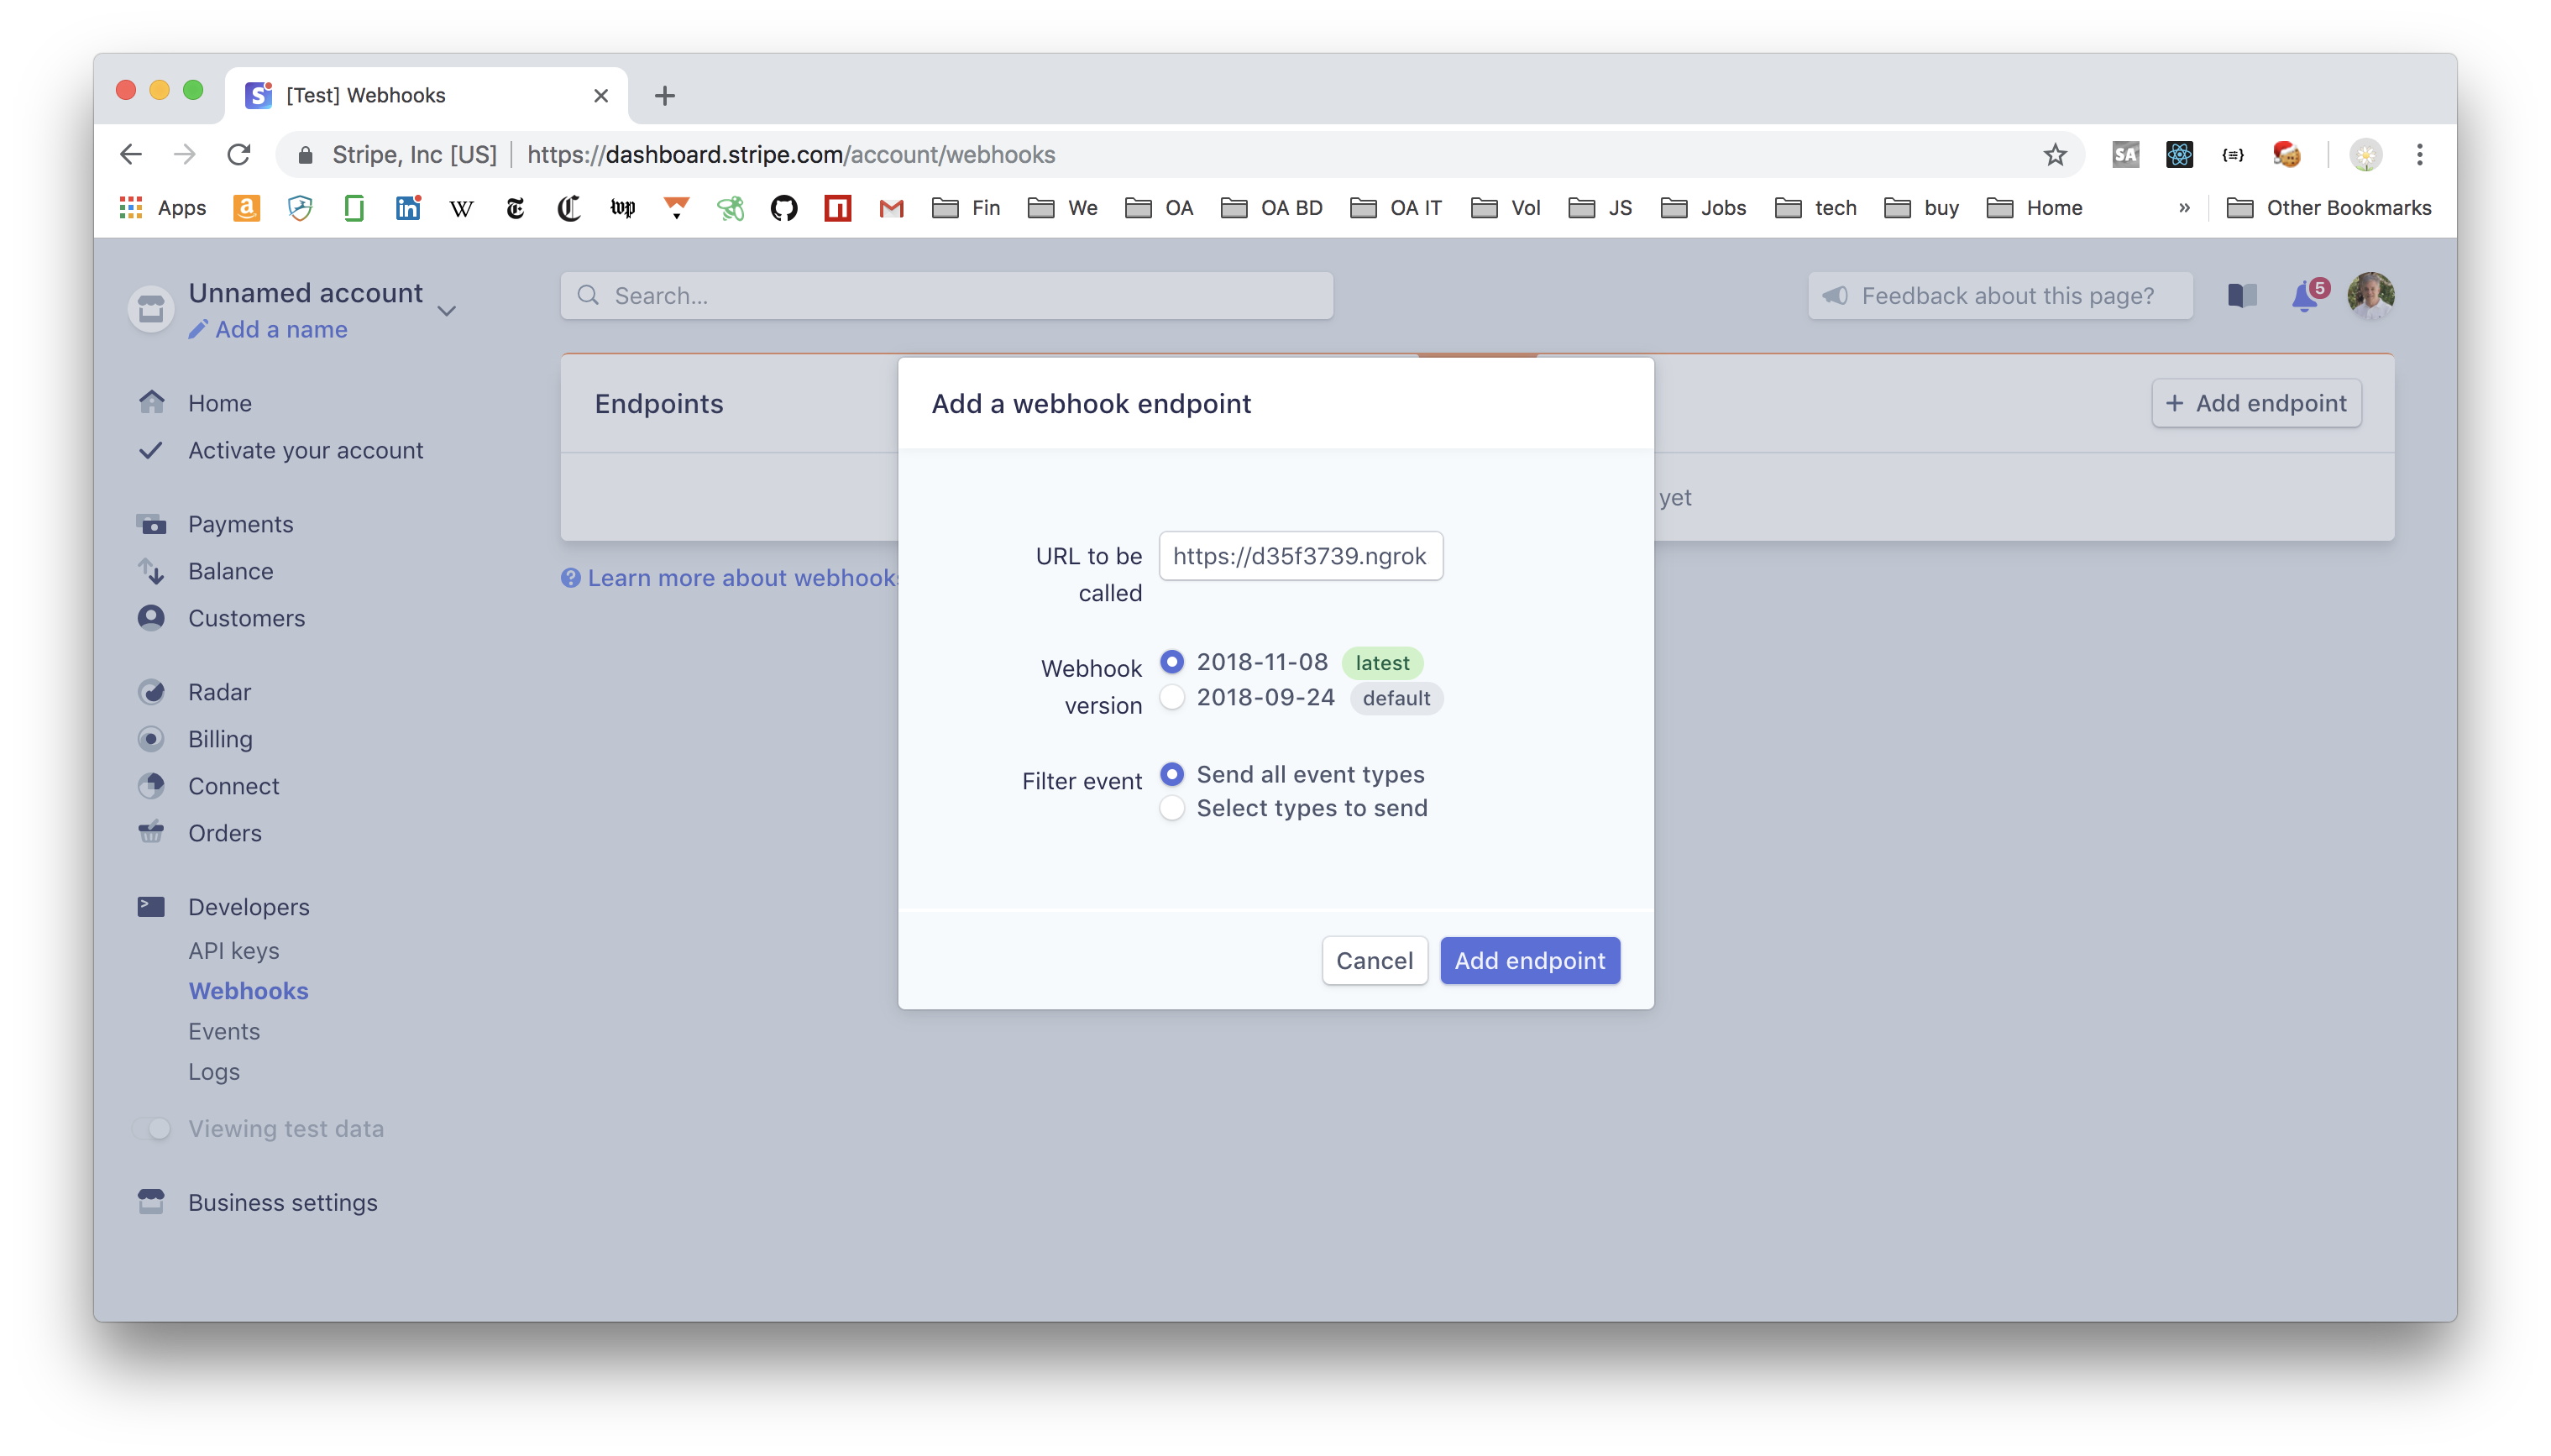Screen dimensions: 2551x1456
Task: Click the URL input field
Action: click(1302, 555)
